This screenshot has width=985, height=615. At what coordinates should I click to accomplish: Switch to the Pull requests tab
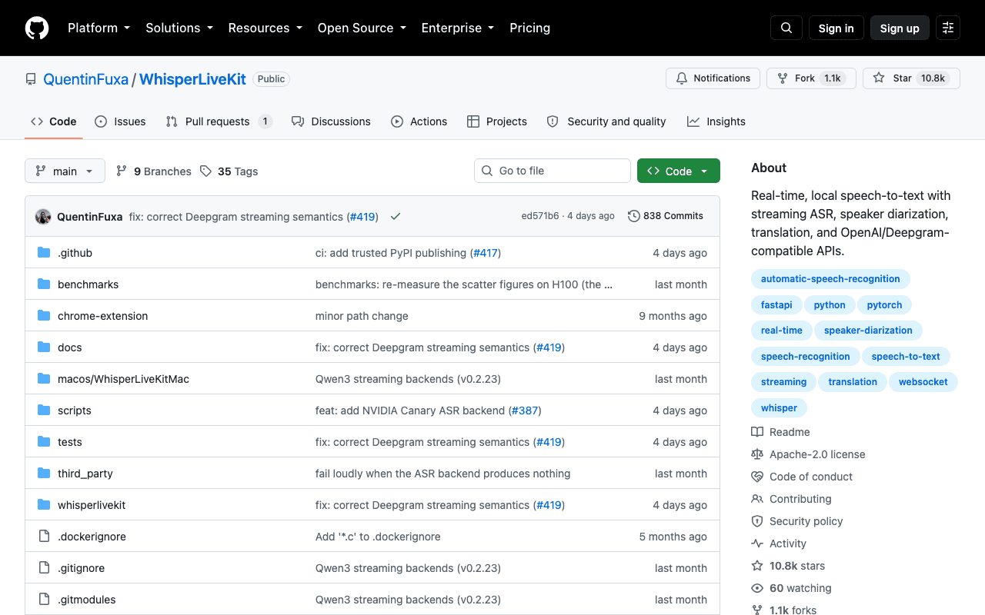coord(219,121)
